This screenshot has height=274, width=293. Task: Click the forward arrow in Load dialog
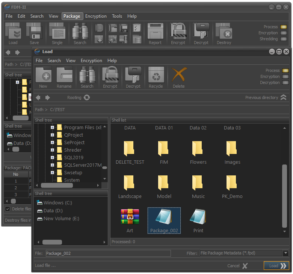pos(47,97)
